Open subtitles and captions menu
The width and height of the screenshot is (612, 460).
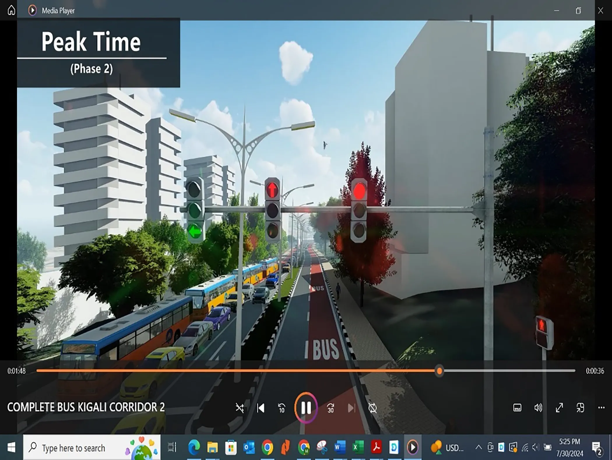517,408
